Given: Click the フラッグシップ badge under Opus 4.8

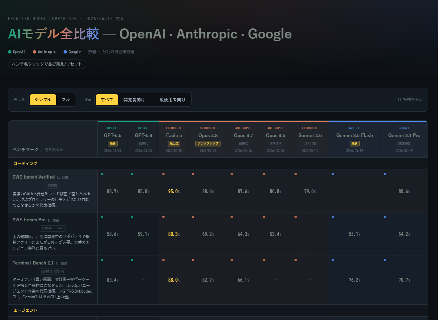Looking at the screenshot, I should (x=208, y=143).
